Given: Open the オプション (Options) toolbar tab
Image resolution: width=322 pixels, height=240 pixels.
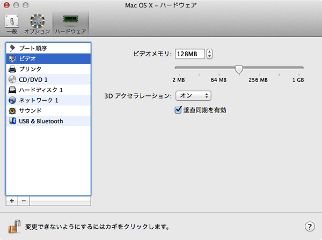Looking at the screenshot, I should (x=37, y=24).
